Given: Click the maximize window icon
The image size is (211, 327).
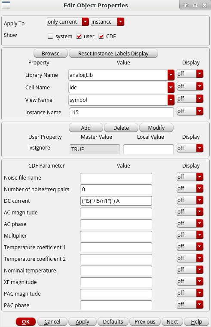Looking at the screenshot, I should click(195, 5).
